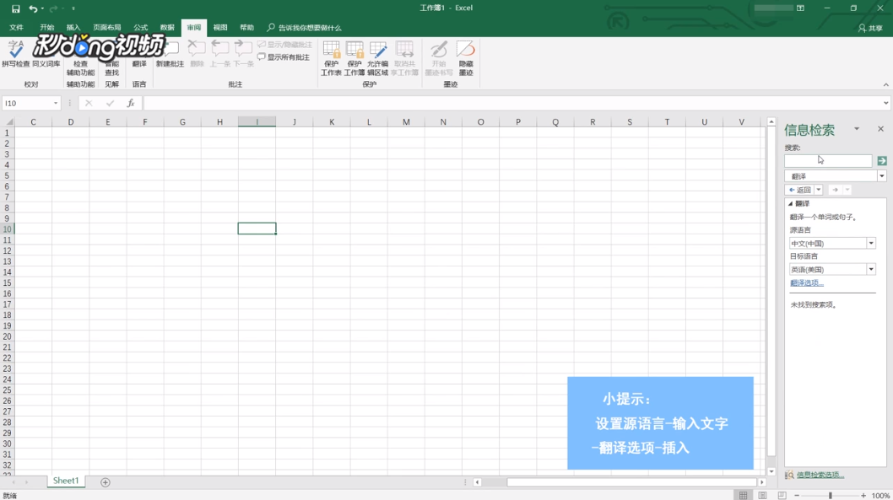Click 共享 share button top right

[x=871, y=28]
